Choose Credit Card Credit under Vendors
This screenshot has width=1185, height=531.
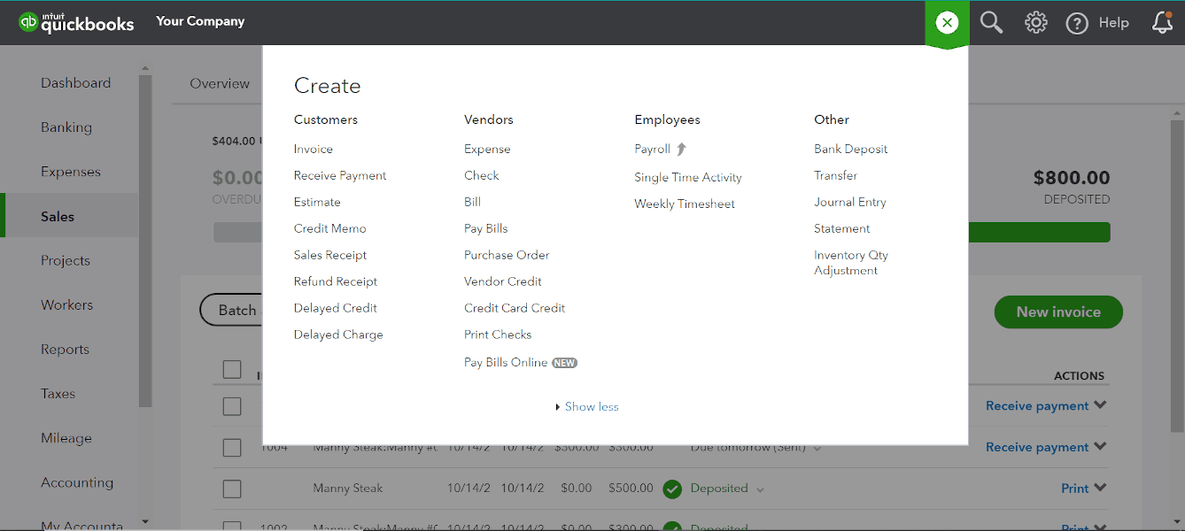(x=515, y=309)
